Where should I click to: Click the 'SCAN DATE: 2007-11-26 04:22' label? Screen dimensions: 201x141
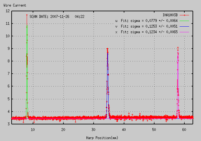pos(57,17)
